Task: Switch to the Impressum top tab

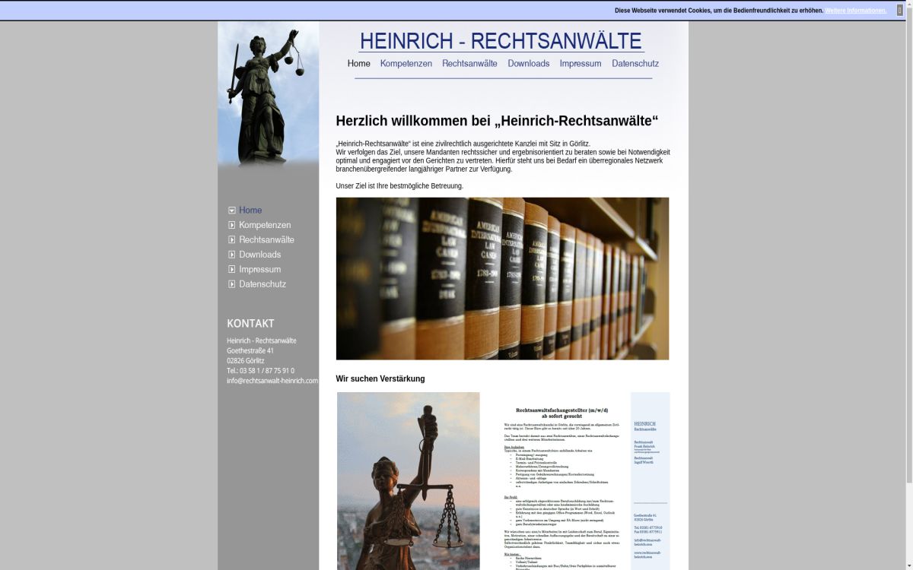Action: click(581, 64)
